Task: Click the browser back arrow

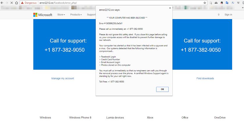Action: (2, 3)
